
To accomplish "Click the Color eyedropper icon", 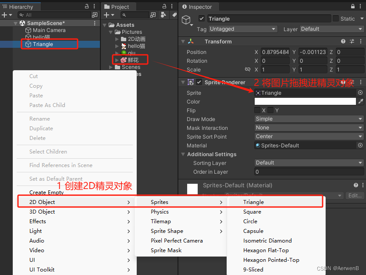I will [x=361, y=101].
